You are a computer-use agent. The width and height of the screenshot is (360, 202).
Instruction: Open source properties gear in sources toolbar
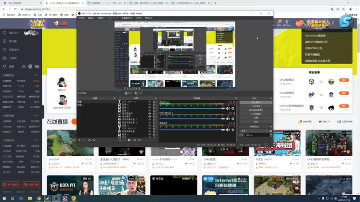click(129, 140)
